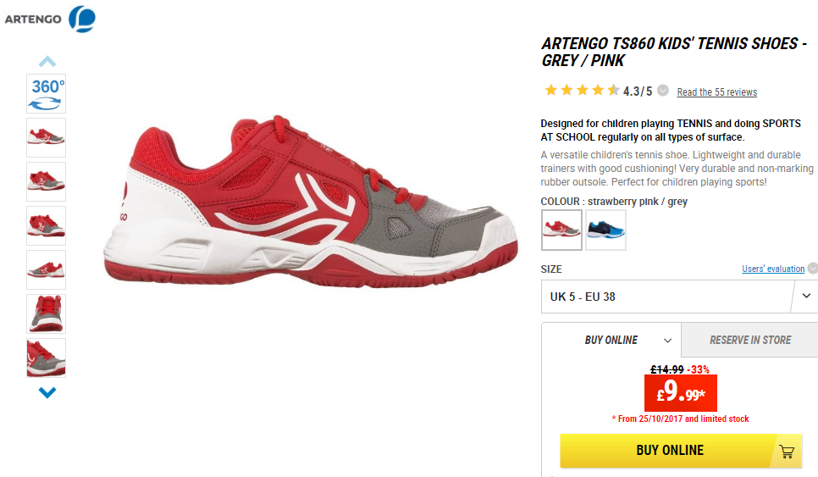Image resolution: width=818 pixels, height=477 pixels.
Task: Click the grey circle icon next to rating
Action: point(662,91)
